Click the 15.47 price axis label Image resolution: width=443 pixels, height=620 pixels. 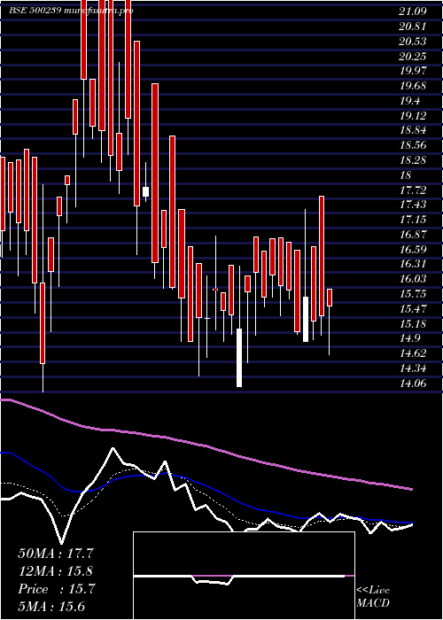(413, 309)
